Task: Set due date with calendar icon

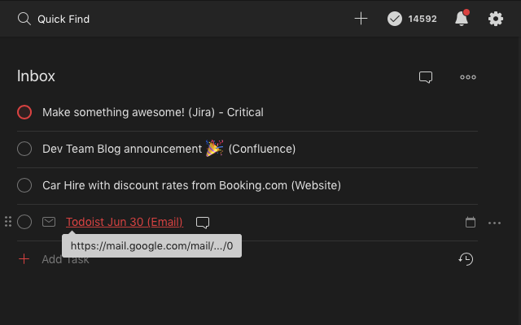Action: [x=470, y=222]
